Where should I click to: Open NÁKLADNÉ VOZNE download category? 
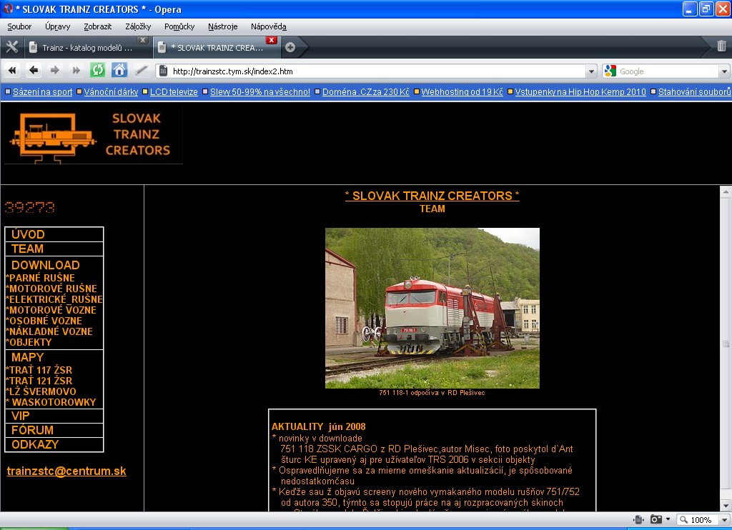(49, 331)
